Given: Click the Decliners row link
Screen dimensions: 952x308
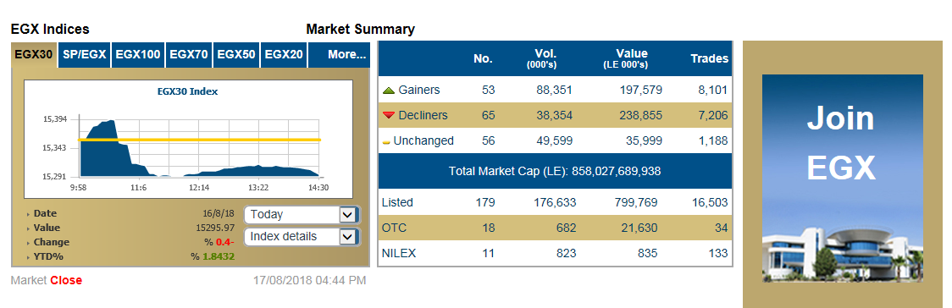Looking at the screenshot, I should [x=423, y=115].
